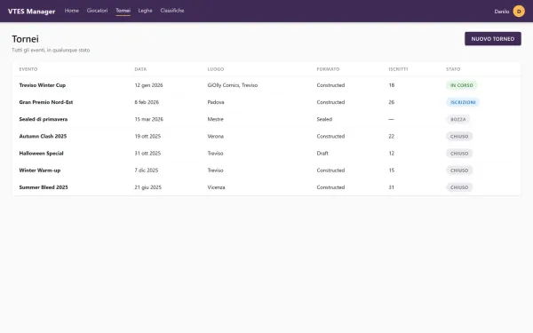
Task: Click Chiuso badge for Summer Bleed 2025
Action: coord(459,187)
